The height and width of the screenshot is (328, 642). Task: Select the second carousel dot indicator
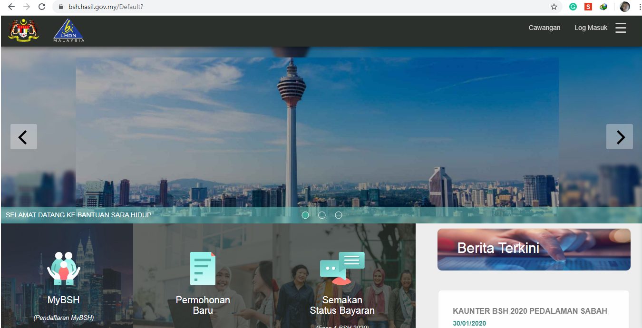click(322, 215)
